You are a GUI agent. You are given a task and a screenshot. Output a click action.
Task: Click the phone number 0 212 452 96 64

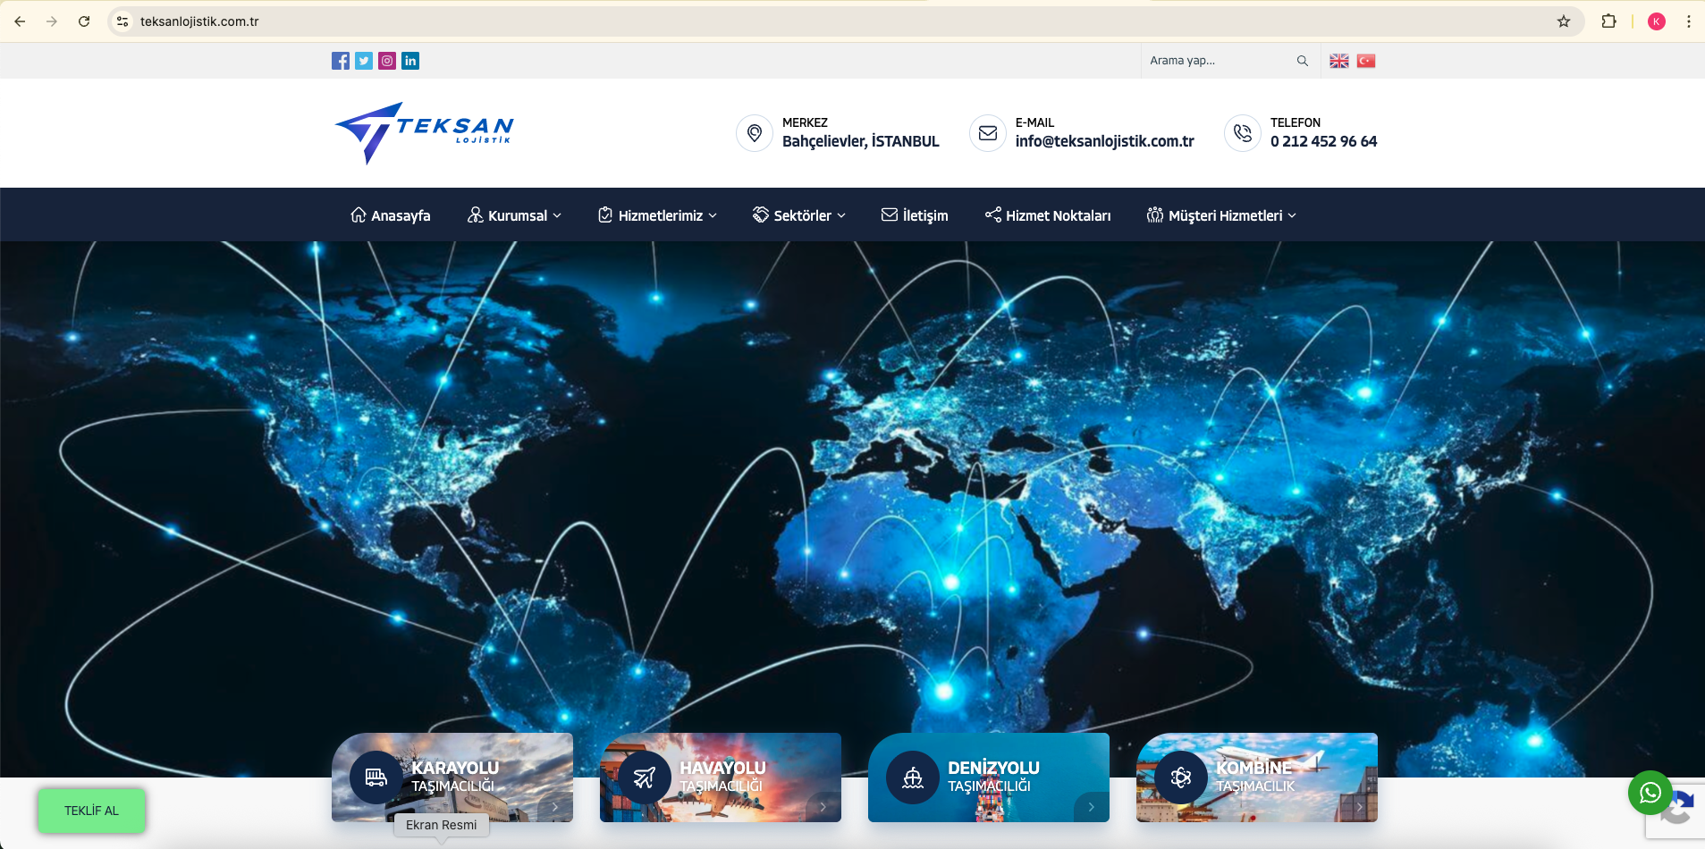1324,141
